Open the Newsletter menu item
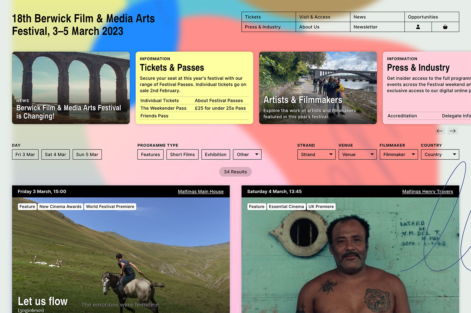Screen dimensions: 471x313 coord(377,27)
